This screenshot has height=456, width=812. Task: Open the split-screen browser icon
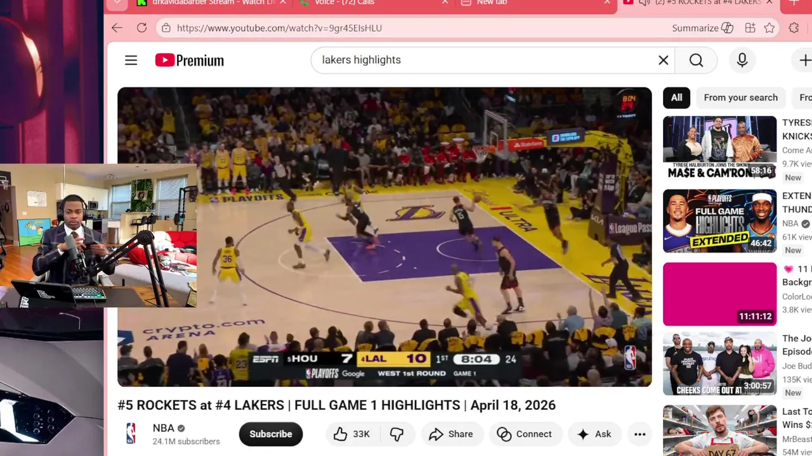(x=750, y=28)
